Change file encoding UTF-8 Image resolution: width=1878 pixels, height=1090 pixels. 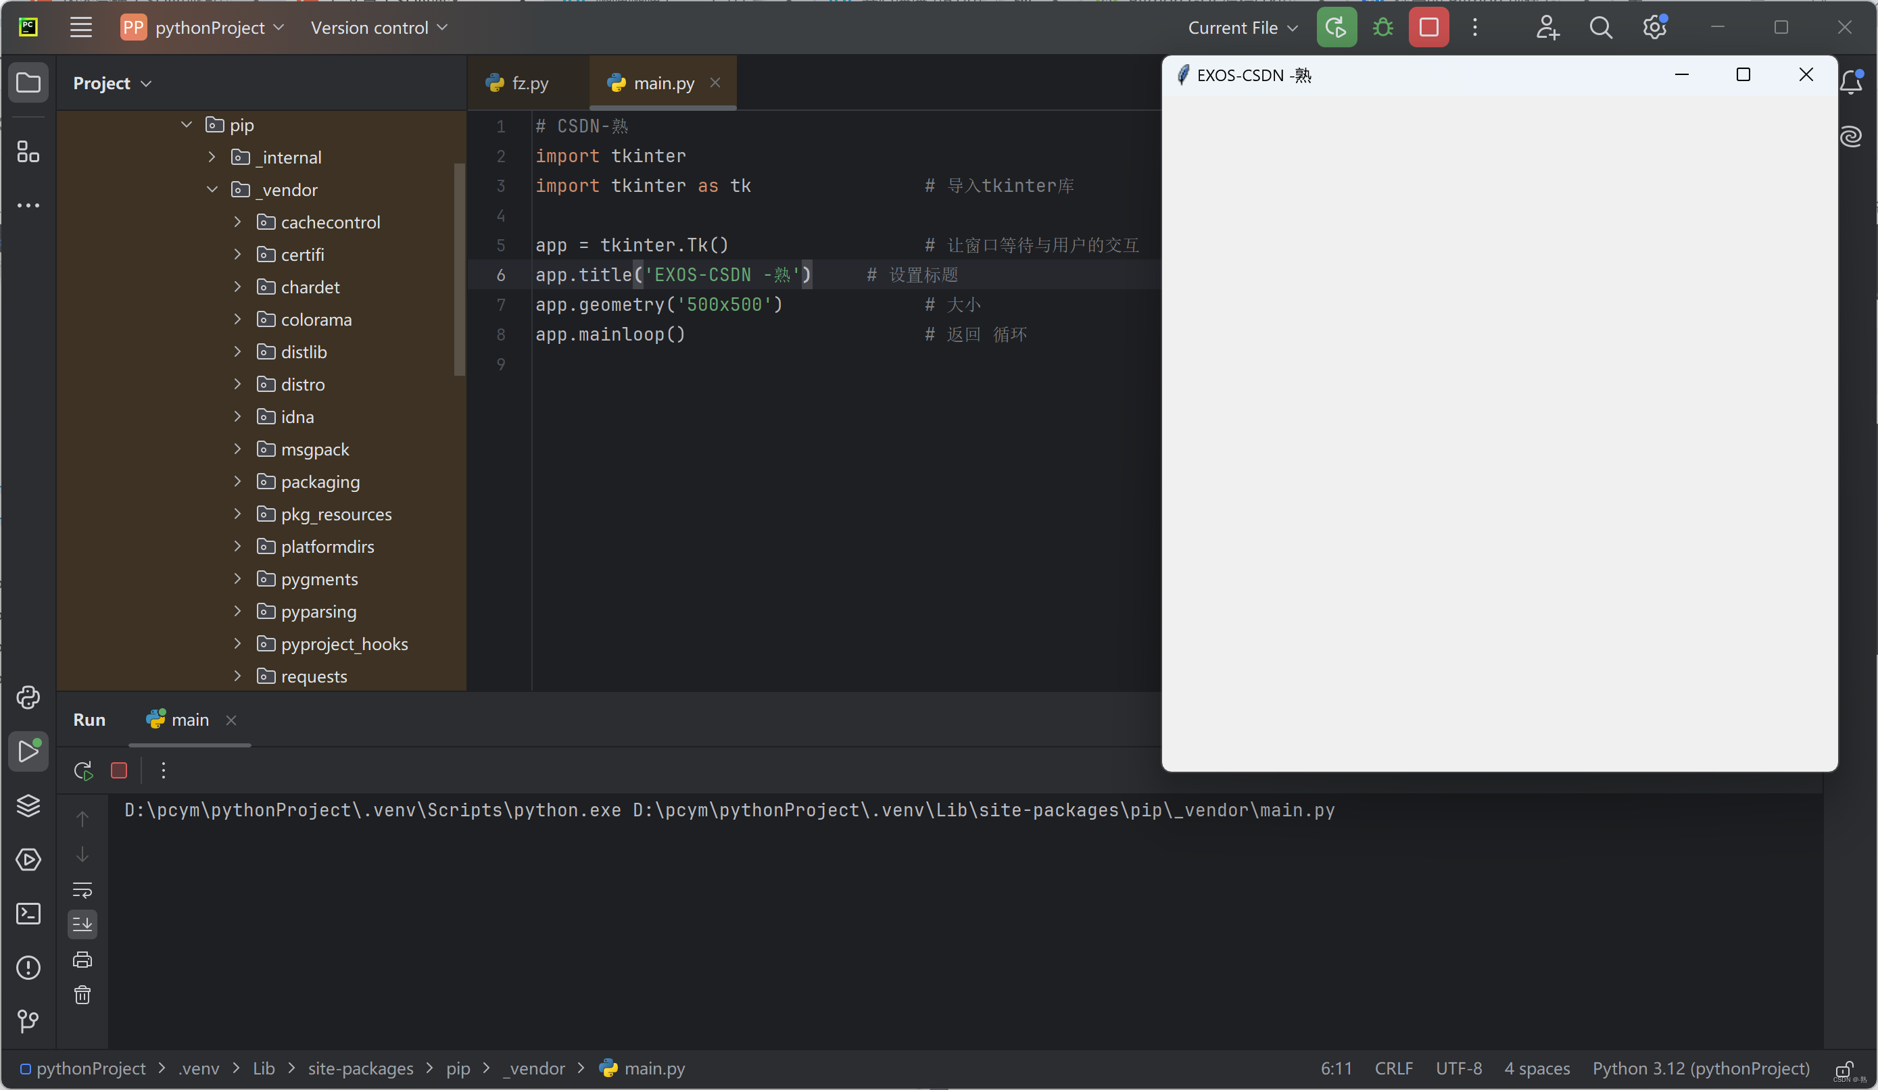pos(1458,1068)
